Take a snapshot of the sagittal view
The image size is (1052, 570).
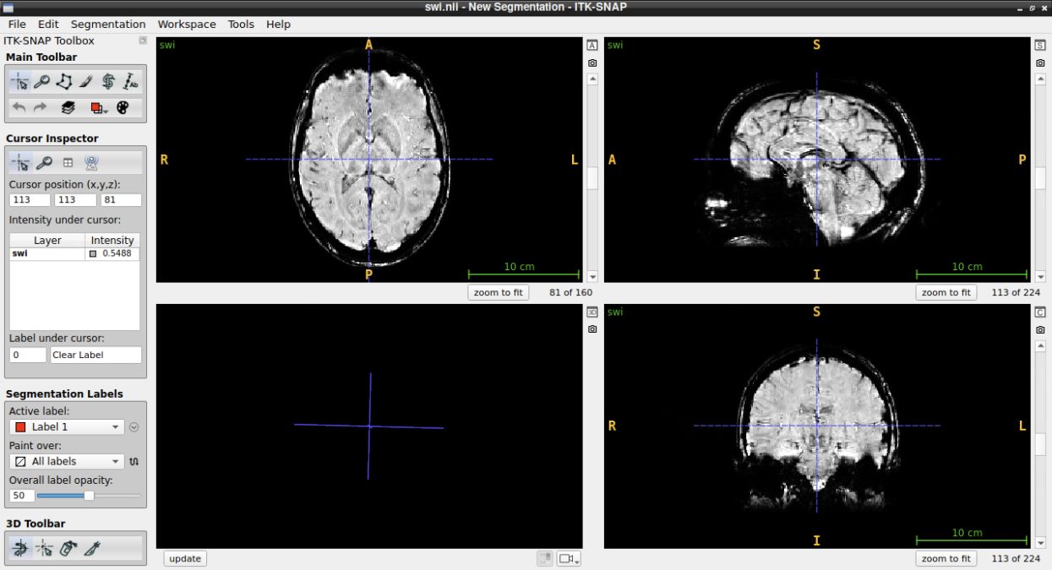click(x=1040, y=62)
